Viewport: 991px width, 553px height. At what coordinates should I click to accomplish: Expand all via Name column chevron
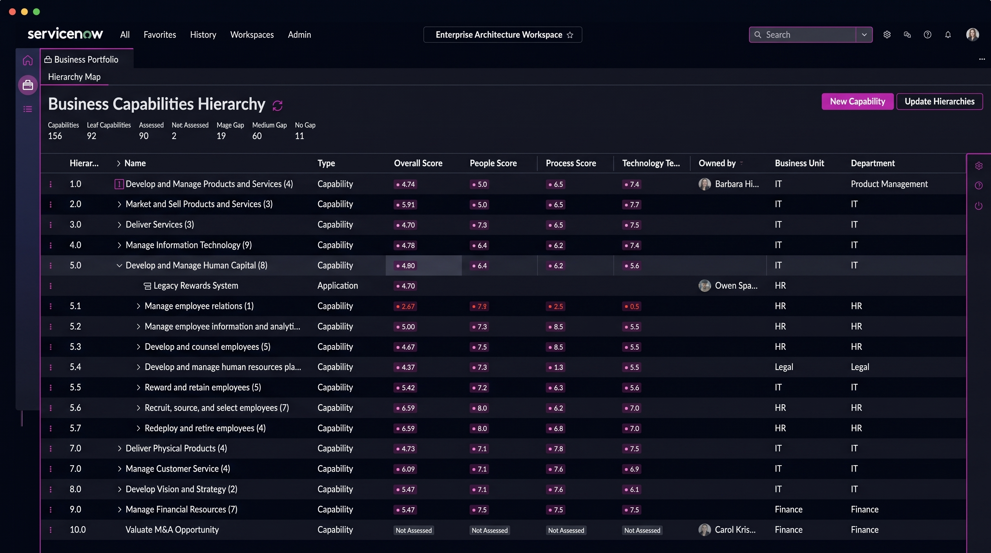pos(118,163)
